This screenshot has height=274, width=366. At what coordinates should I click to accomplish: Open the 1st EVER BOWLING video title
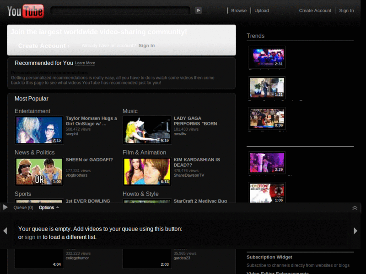pos(88,201)
